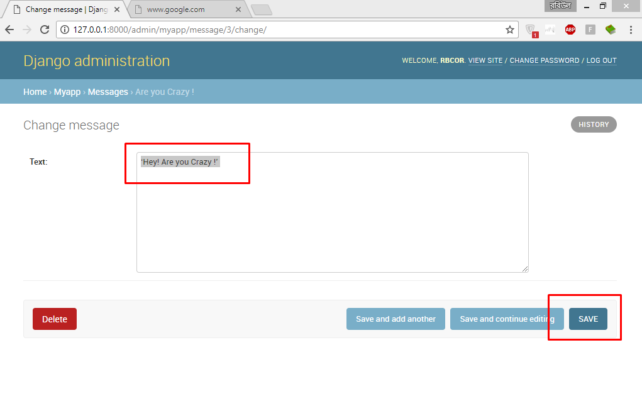Click inside the Text field
This screenshot has height=394, width=642.
point(332,214)
